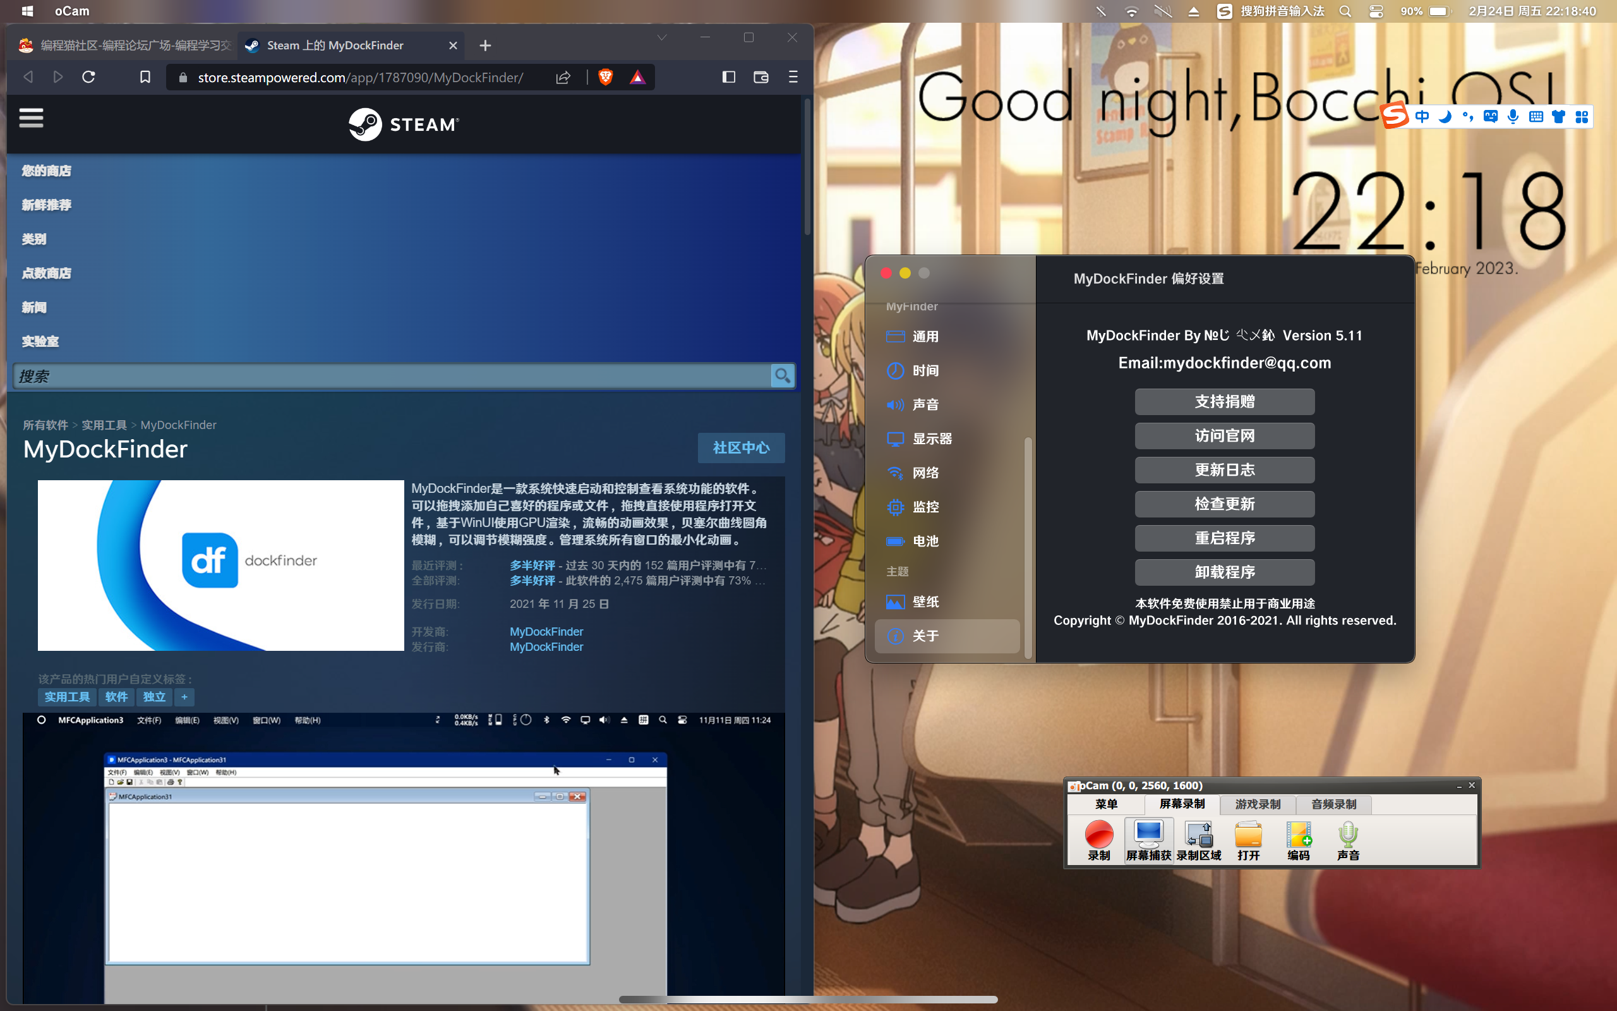Click the 卸载程序 button

click(x=1224, y=572)
